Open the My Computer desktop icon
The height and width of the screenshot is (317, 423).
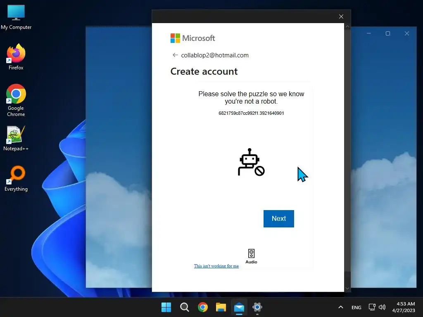(16, 17)
